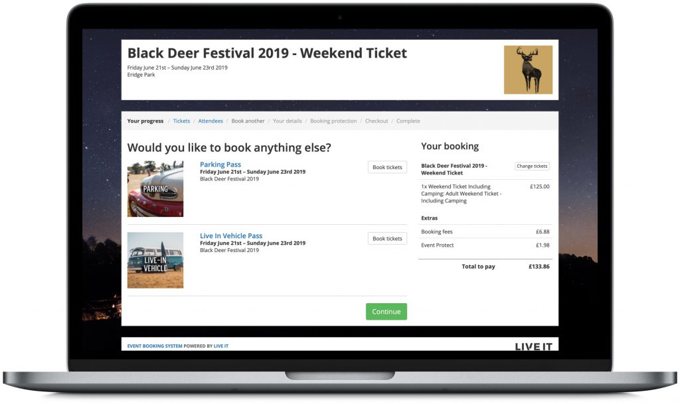Screen dimensions: 680x404
Task: Click the 'Your progress' label
Action: coord(145,121)
